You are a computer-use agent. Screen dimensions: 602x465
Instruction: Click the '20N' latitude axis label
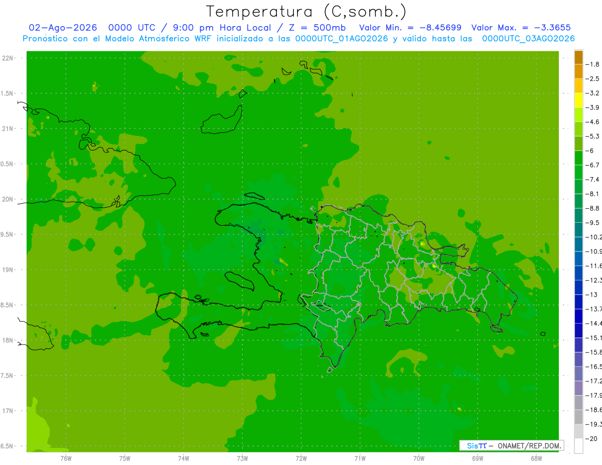click(7, 199)
